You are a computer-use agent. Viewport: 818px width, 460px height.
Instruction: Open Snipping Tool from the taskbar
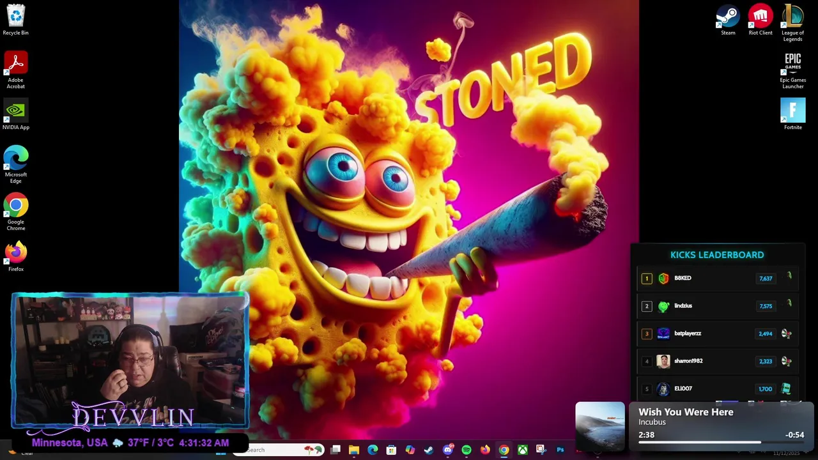tap(541, 450)
